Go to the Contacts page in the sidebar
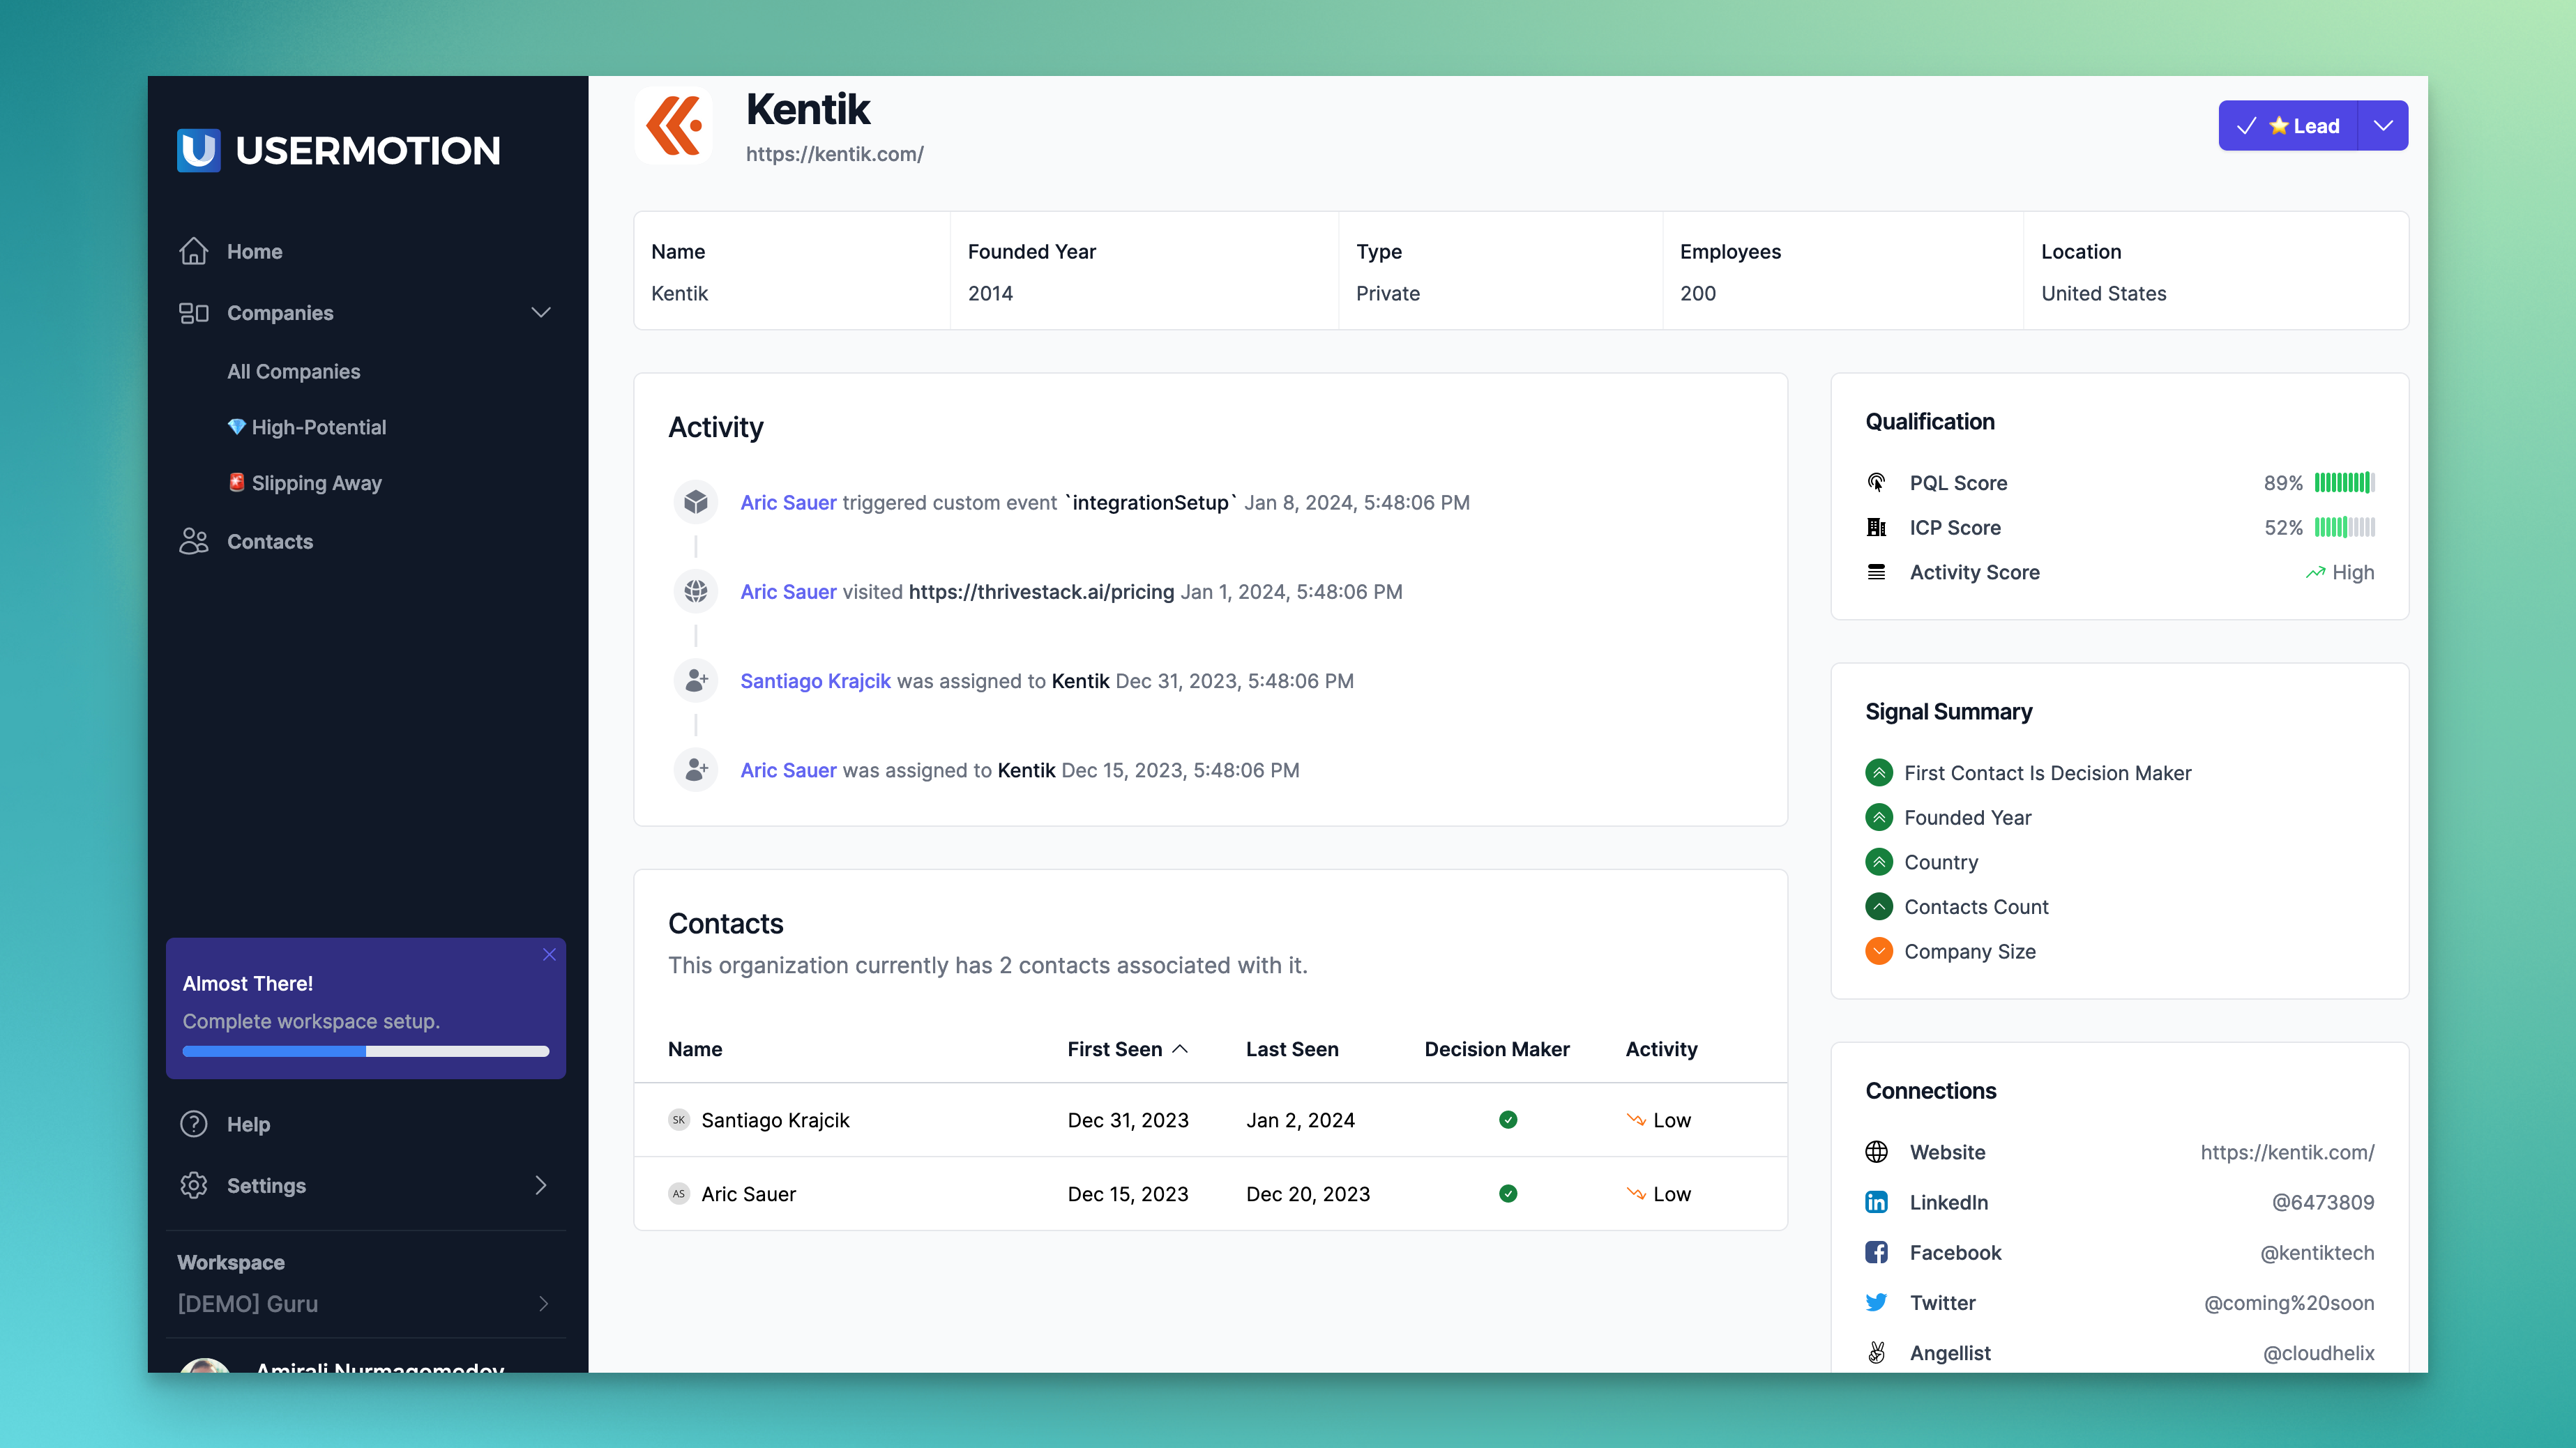This screenshot has width=2576, height=1448. pos(269,541)
